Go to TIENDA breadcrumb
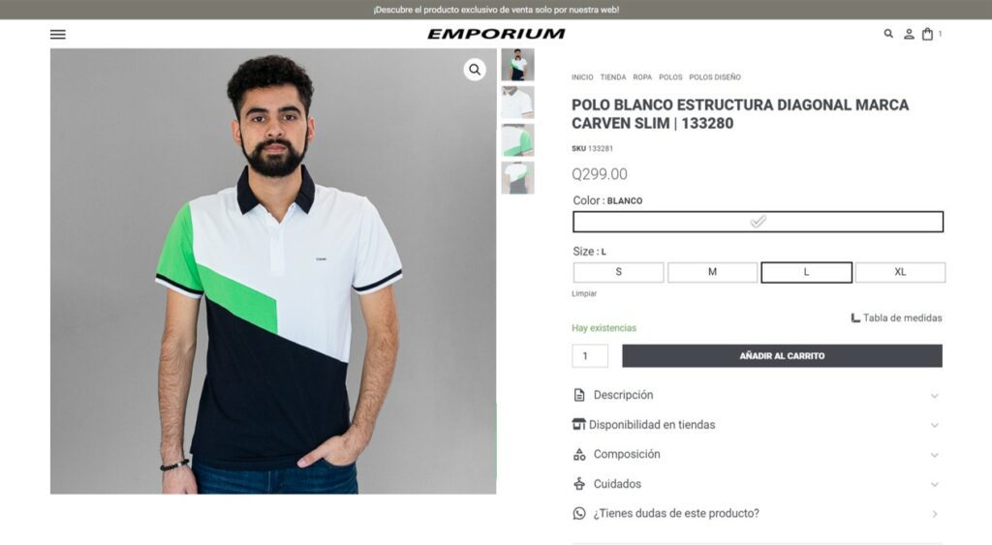The height and width of the screenshot is (545, 992). point(613,77)
